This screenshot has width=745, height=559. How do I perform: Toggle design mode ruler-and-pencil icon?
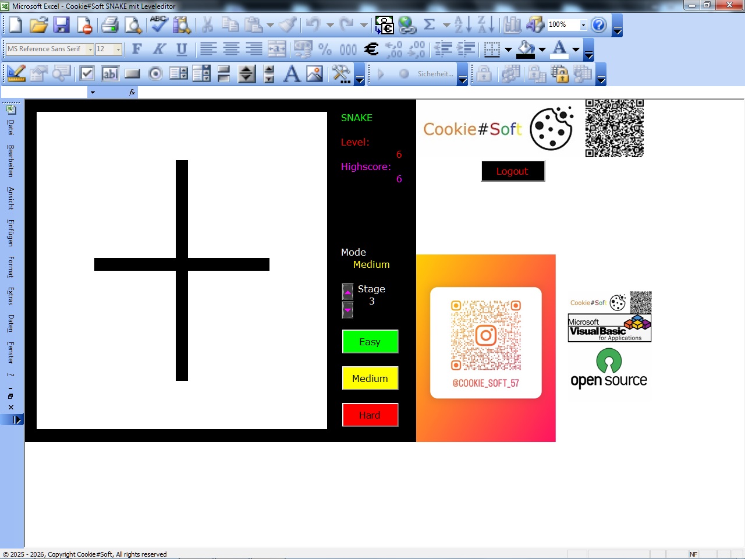point(16,74)
